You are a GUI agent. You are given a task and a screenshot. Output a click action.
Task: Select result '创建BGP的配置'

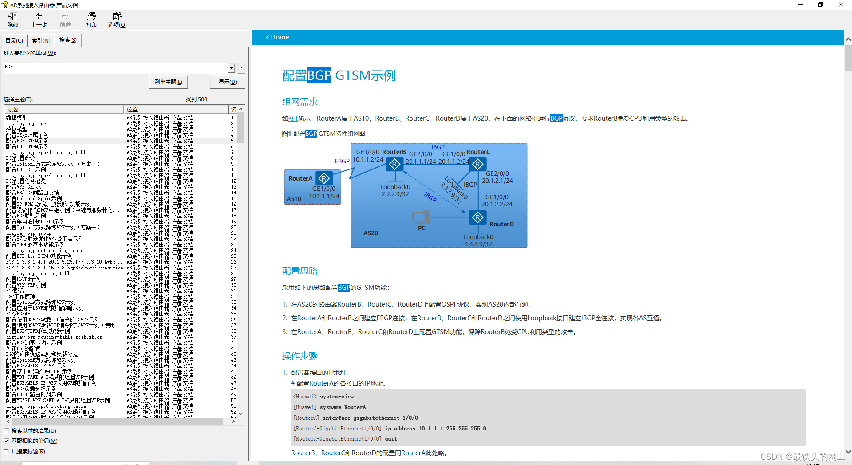24,349
